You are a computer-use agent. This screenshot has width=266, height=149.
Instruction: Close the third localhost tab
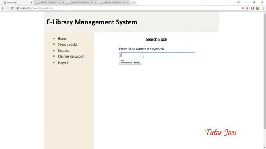click(x=96, y=3)
